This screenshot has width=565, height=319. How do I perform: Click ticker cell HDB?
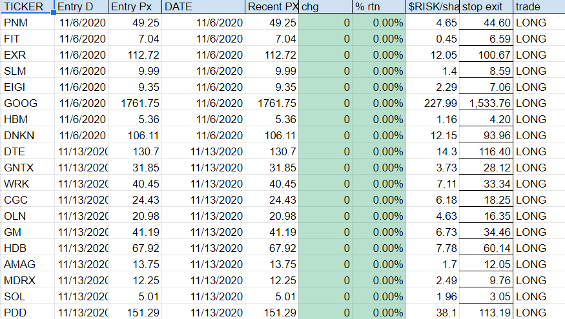coord(27,248)
